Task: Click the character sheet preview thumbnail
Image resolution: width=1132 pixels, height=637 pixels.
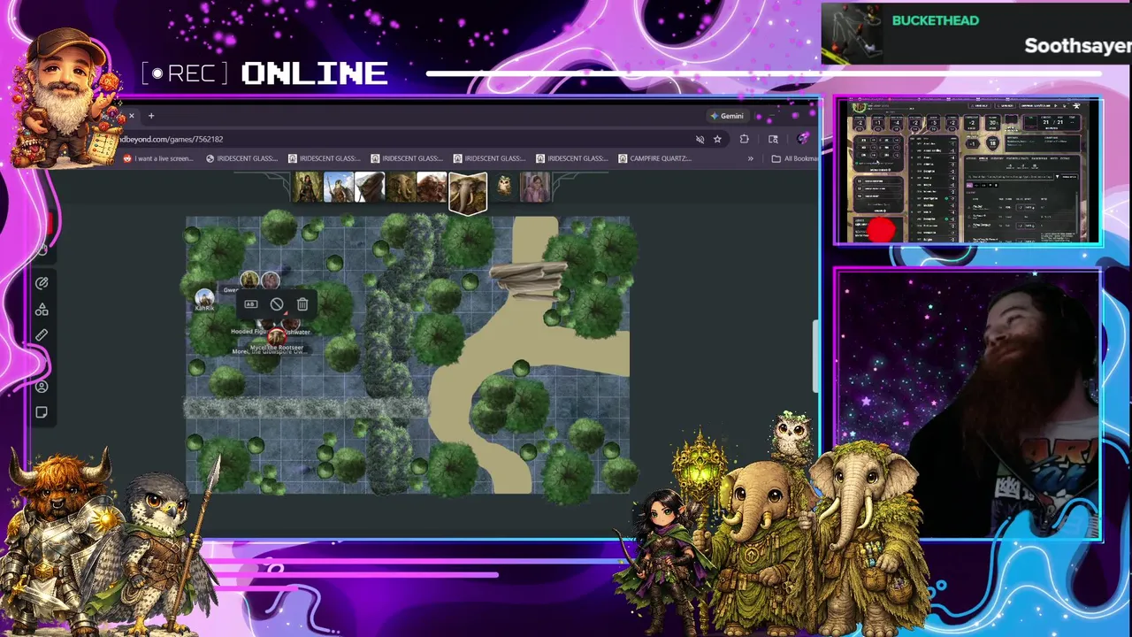Action: [x=968, y=172]
